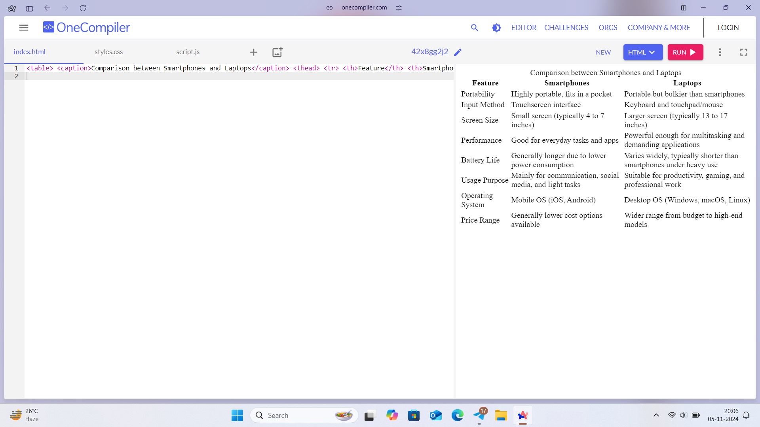Open the HTML language dropdown
This screenshot has height=427, width=760.
click(x=643, y=52)
